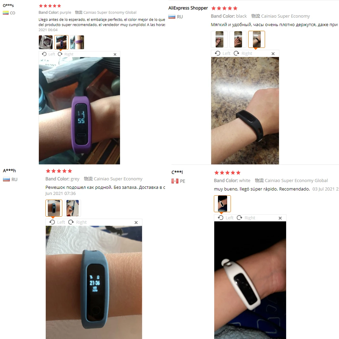Open first thumbnail in black band review
This screenshot has height=339, width=339.
(x=219, y=39)
